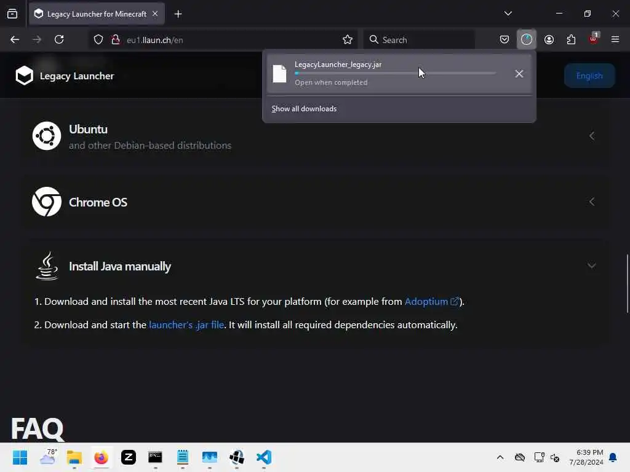Reload the current page
The image size is (630, 472).
(x=59, y=40)
